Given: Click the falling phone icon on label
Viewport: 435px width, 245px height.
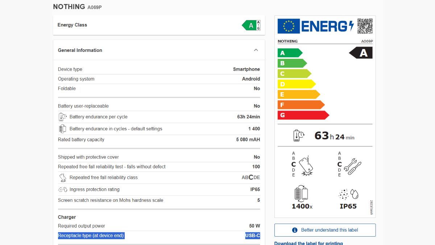Looking at the screenshot, I should (x=306, y=166).
